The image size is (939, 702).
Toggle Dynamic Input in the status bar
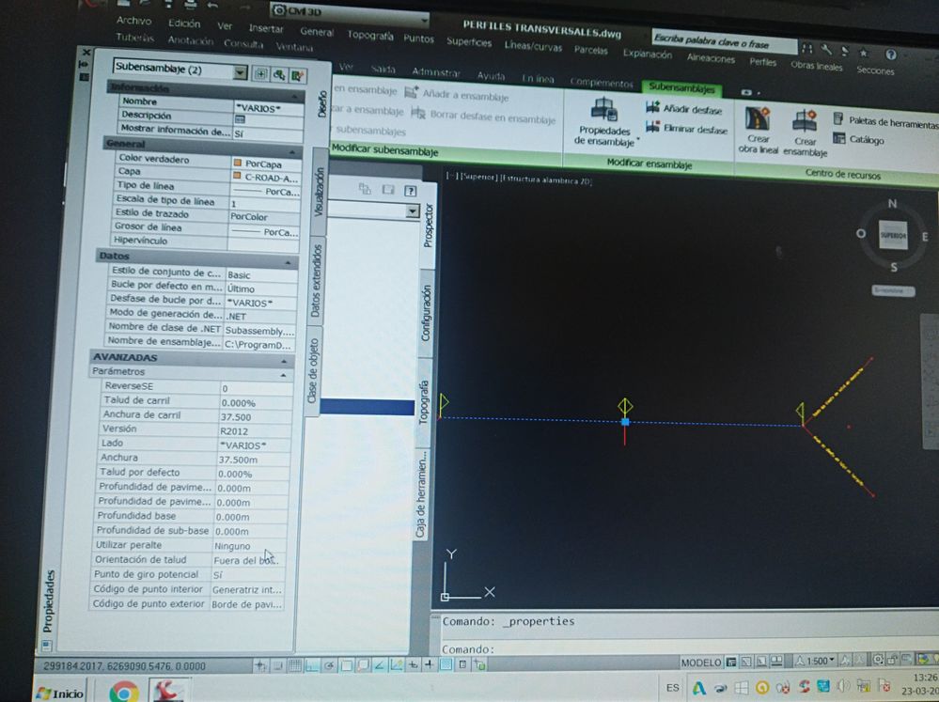(x=414, y=664)
